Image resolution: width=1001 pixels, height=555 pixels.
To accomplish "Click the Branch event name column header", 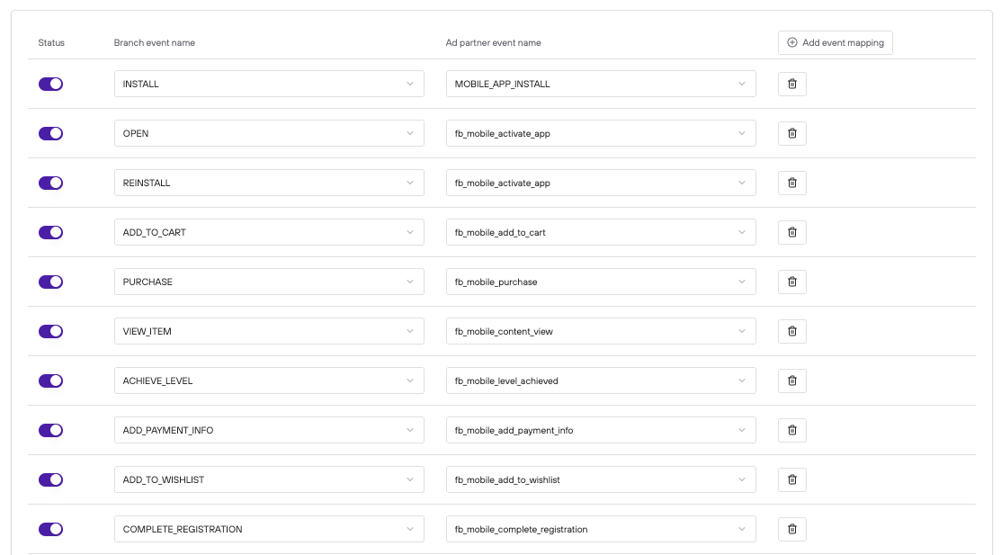I will pyautogui.click(x=155, y=43).
